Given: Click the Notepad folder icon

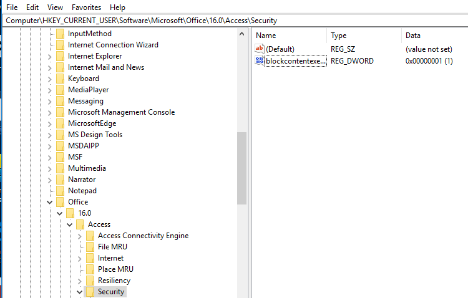Looking at the screenshot, I should coord(60,191).
